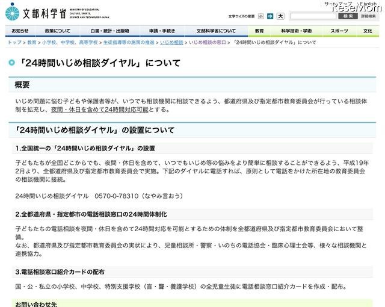The height and width of the screenshot is (307, 385).
Task: Select the 科学技術・学術 navigation tab
Action: click(297, 31)
